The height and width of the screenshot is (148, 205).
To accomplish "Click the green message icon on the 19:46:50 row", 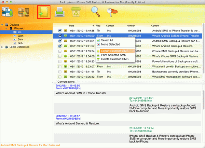I will click(x=66, y=36).
